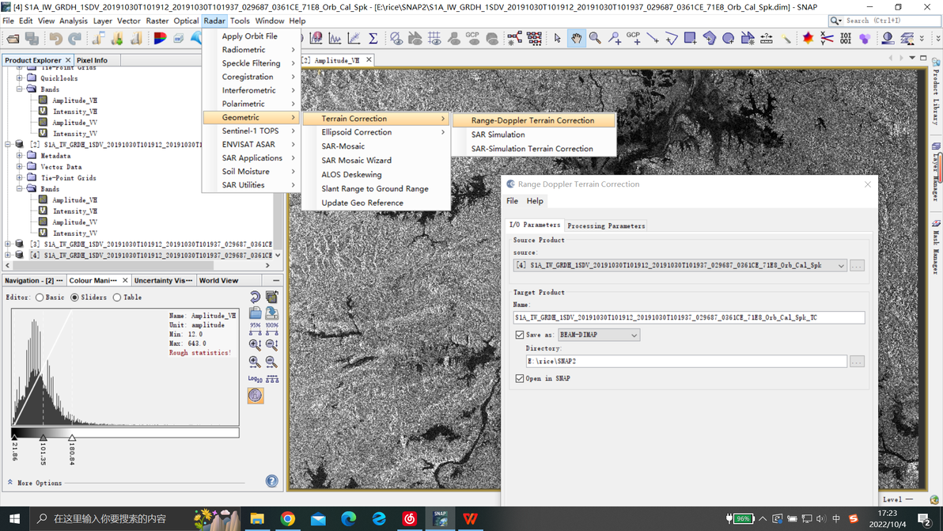
Task: Choose Range-Doppler Terrain Correction menu item
Action: coord(532,120)
